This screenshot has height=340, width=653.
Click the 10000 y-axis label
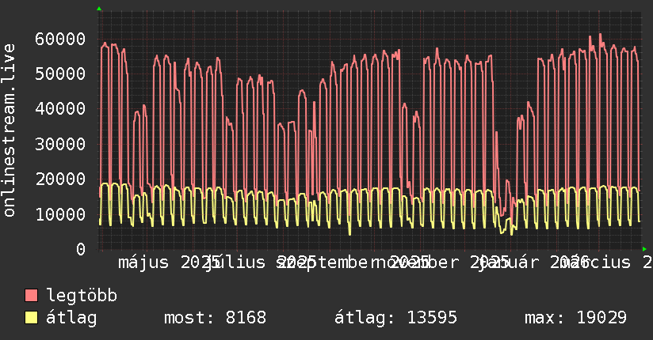tap(61, 213)
